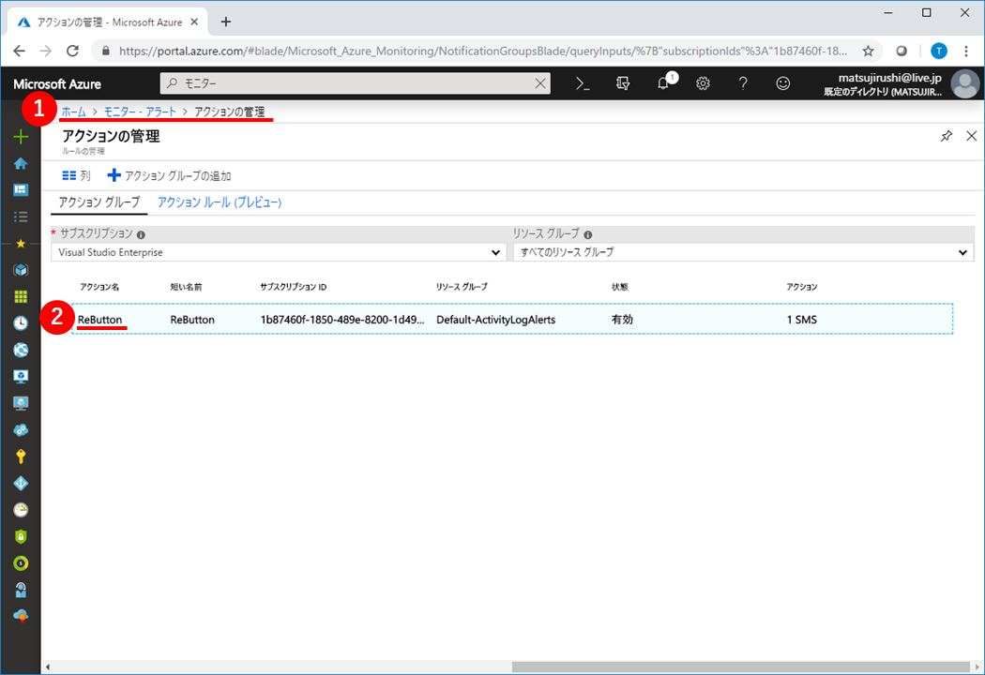
Task: Open Cloud Shell icon in top bar
Action: coord(583,83)
